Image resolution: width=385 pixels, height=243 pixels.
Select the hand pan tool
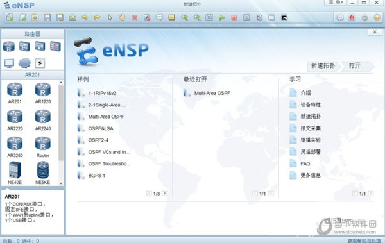click(x=122, y=17)
